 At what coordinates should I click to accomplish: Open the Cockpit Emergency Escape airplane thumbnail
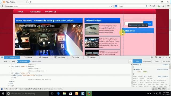click(x=92, y=30)
